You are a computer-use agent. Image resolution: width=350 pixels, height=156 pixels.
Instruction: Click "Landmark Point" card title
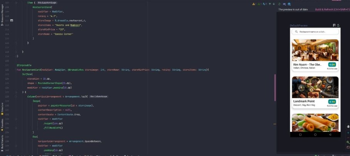click(x=304, y=101)
